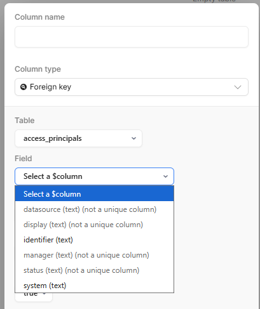Click the Table label text
Viewport: 260px width, 309px height.
pos(25,121)
